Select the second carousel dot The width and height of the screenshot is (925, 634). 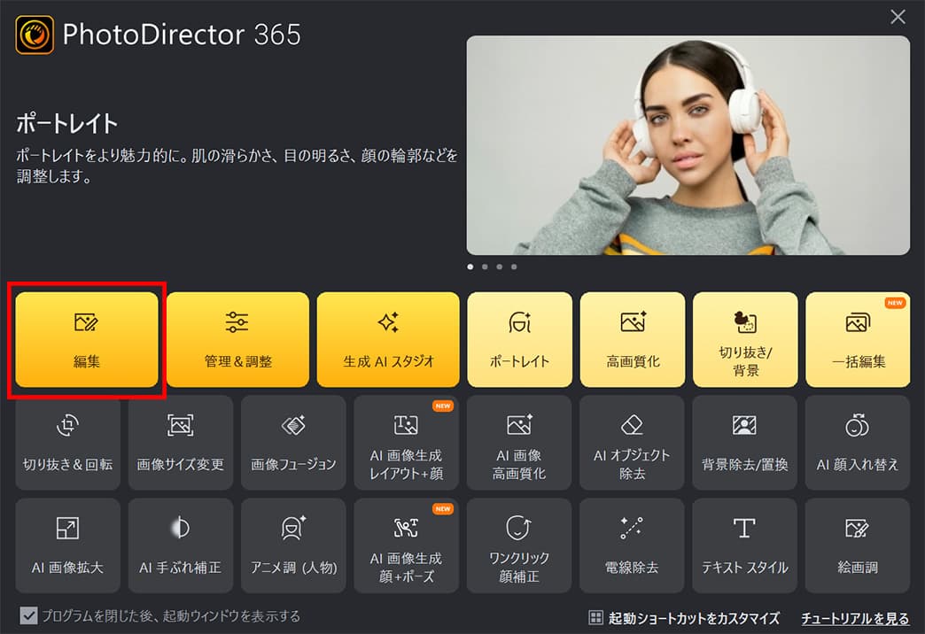point(484,266)
